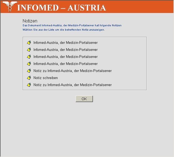Click the text 'Das Dokument Infomed-Austria, der Medizin-Portalserver hat folgende Notizen'
This screenshot has width=174, height=157.
[72, 25]
